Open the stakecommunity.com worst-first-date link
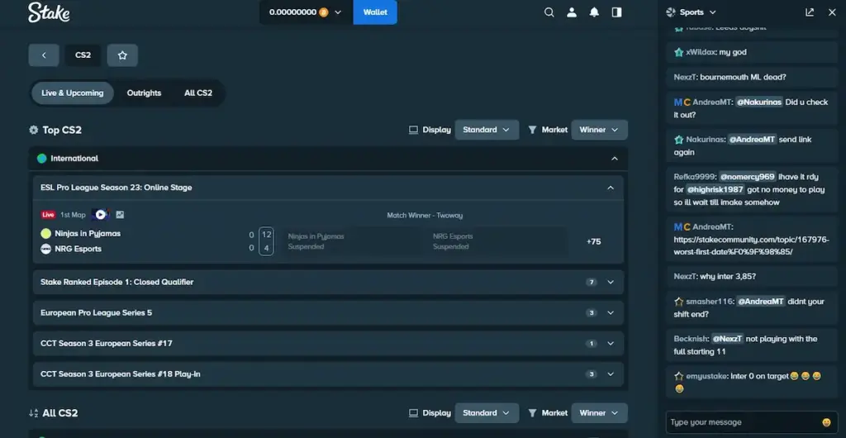The height and width of the screenshot is (438, 846). tap(751, 246)
